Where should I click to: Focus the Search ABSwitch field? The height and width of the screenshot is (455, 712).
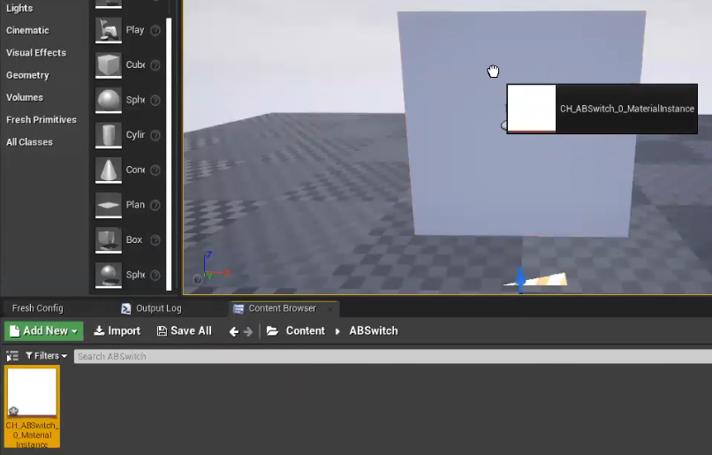[x=393, y=356]
